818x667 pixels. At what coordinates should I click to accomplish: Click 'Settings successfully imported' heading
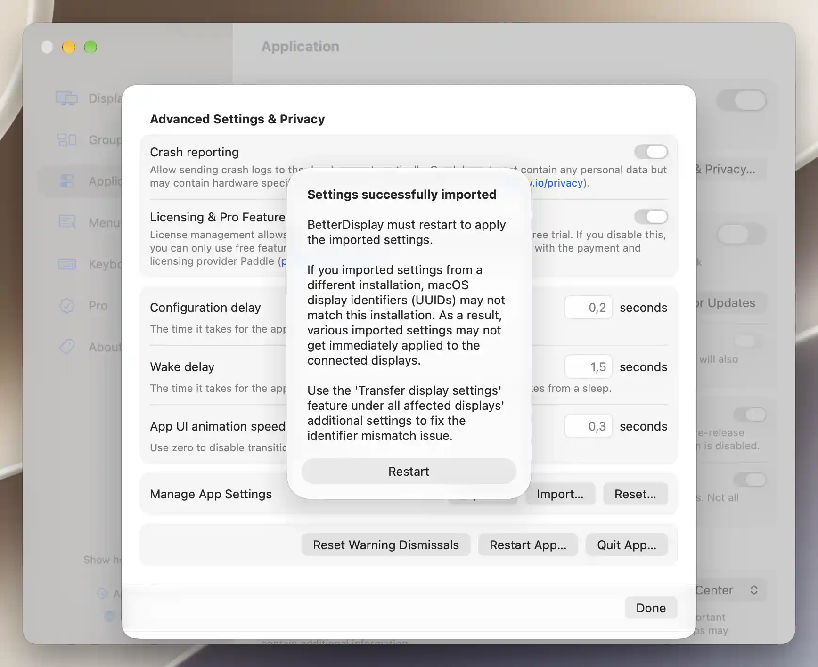[402, 195]
